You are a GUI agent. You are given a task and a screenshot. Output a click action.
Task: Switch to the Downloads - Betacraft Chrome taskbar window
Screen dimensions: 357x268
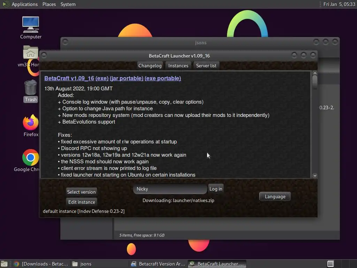[x=41, y=264]
